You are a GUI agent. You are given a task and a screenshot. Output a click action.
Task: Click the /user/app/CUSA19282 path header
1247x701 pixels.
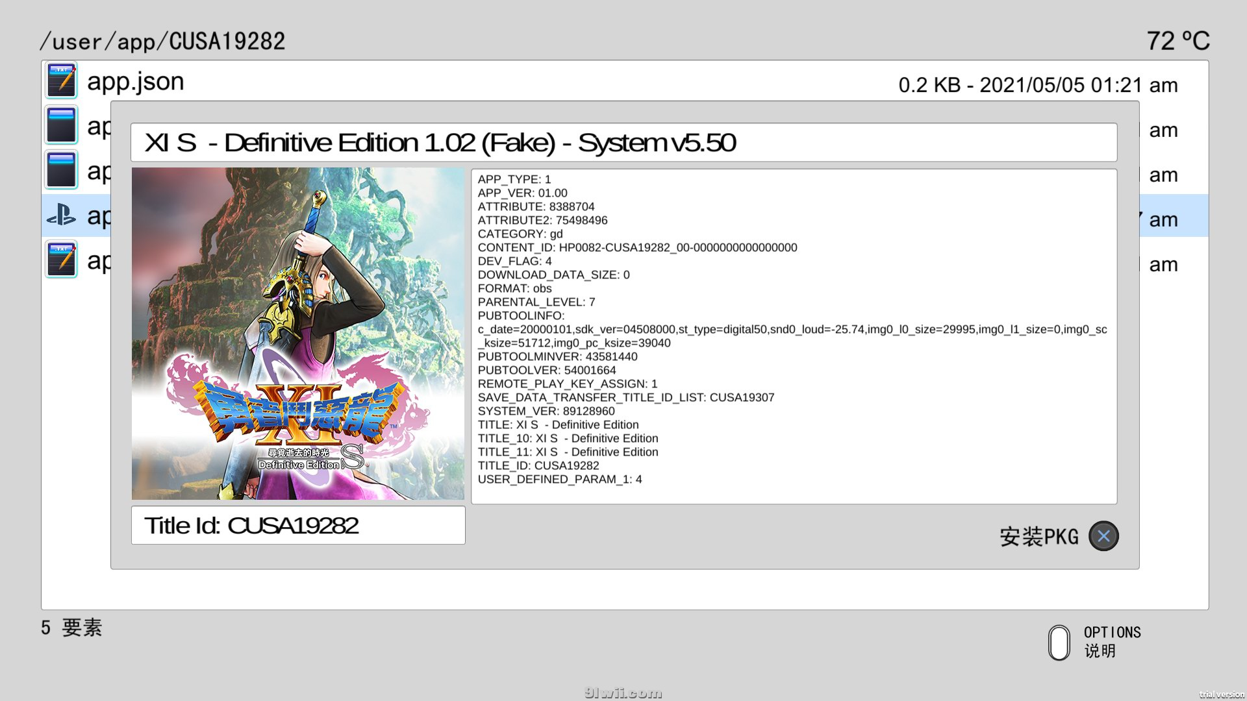pos(162,42)
